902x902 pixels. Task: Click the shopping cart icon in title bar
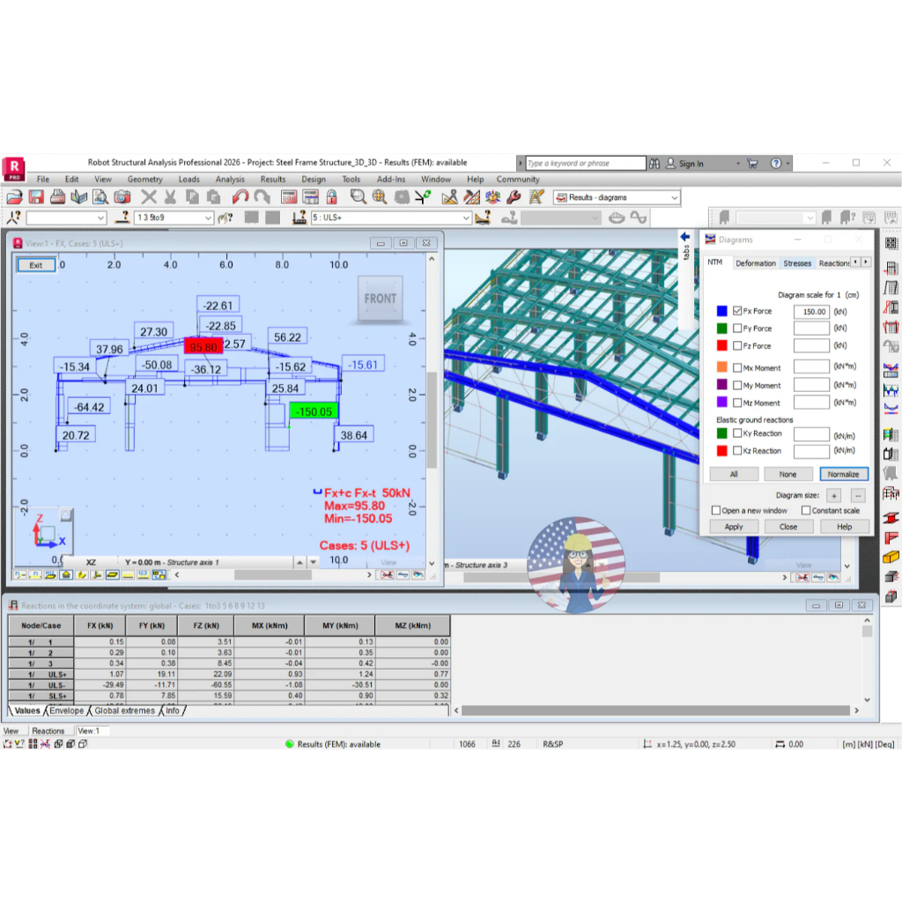point(752,163)
